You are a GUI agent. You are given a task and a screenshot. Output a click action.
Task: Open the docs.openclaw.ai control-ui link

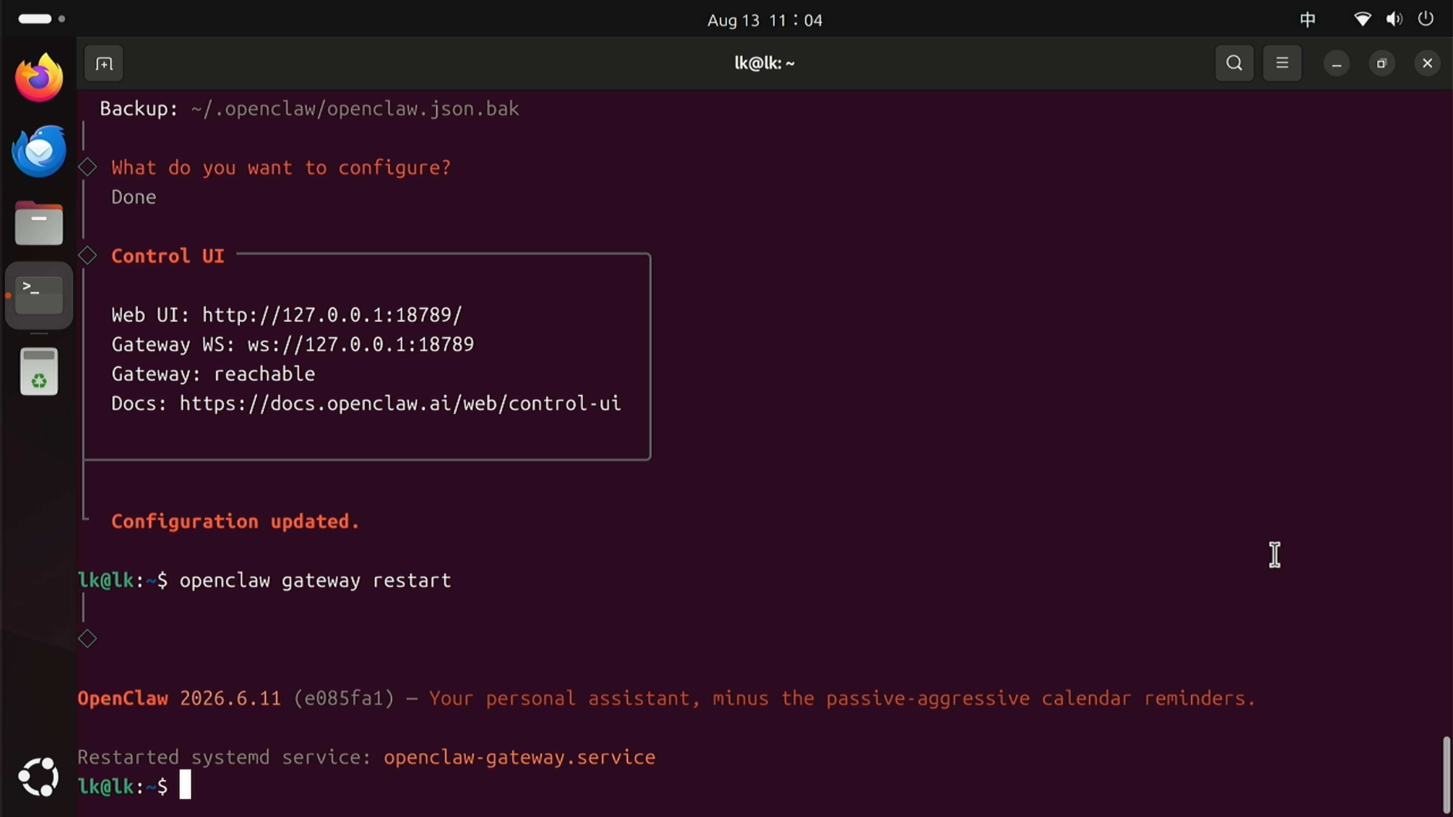tap(400, 403)
